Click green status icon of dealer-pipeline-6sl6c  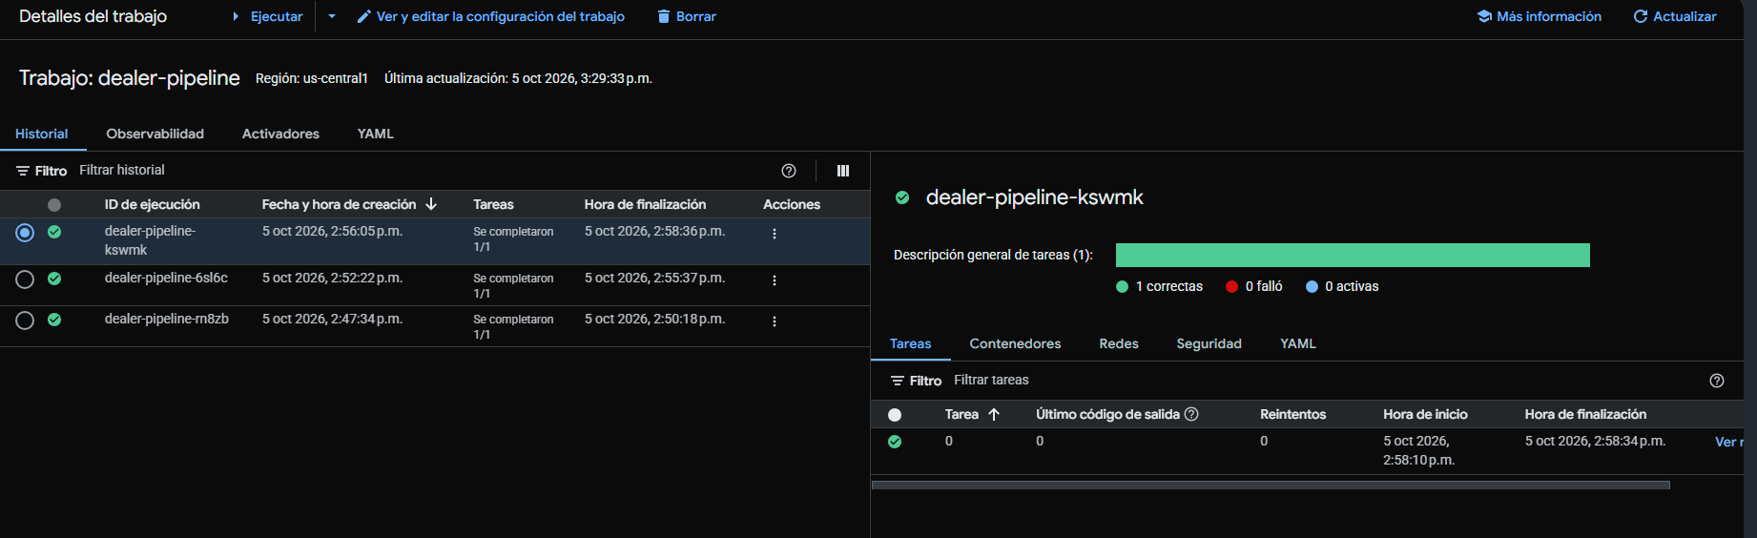(x=54, y=279)
